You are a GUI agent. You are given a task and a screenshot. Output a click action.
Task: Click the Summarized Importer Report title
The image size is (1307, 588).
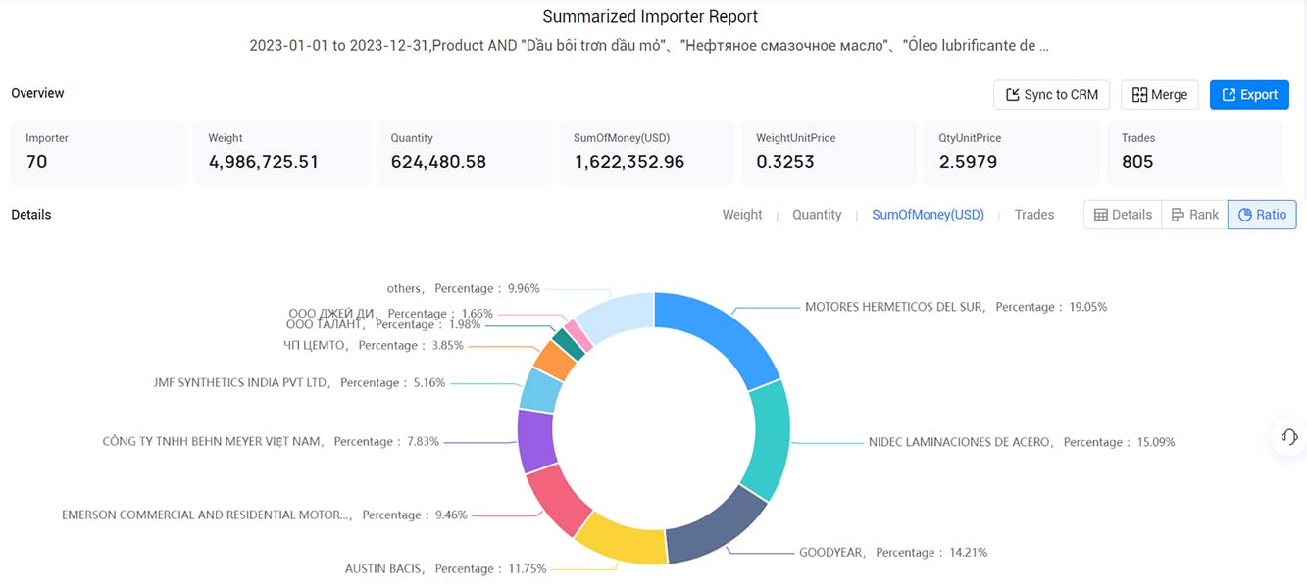pos(650,17)
